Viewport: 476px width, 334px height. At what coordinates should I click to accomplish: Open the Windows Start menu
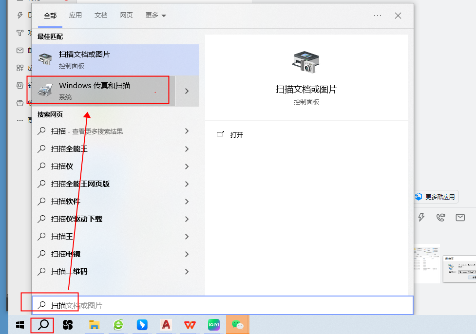pos(20,324)
